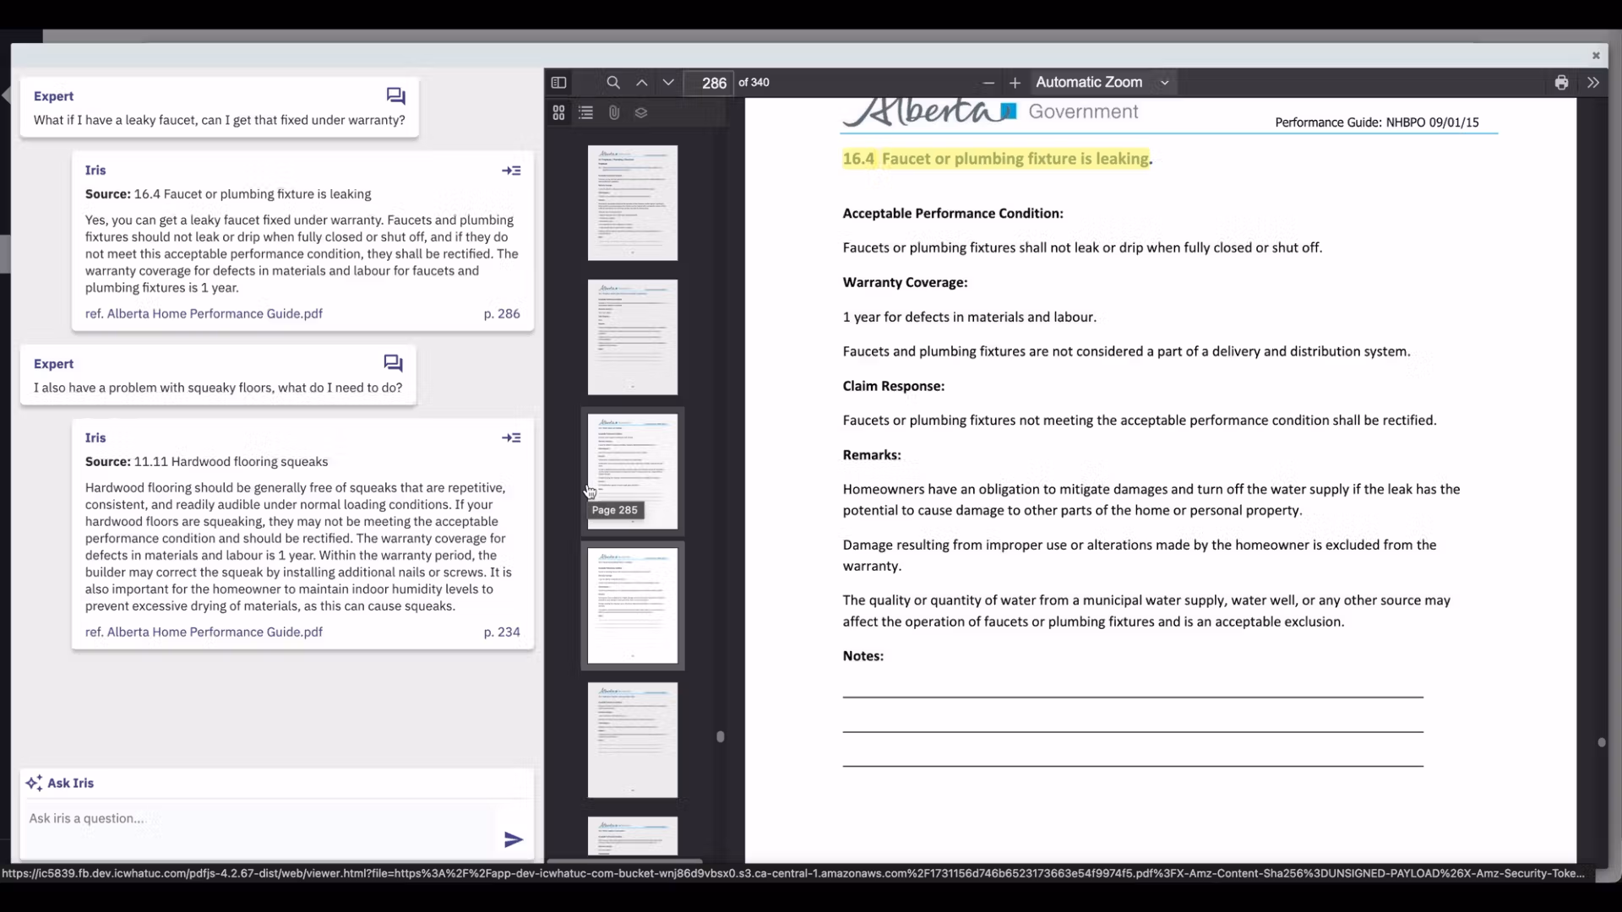Send the question to Iris
Image resolution: width=1622 pixels, height=912 pixels.
pyautogui.click(x=514, y=839)
